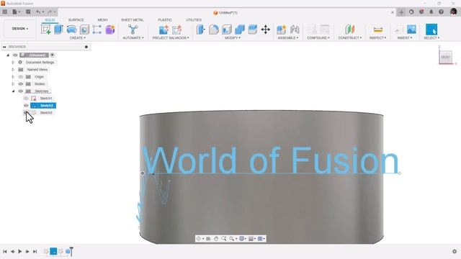Click the Automate tool icon
461x259 pixels.
133,29
